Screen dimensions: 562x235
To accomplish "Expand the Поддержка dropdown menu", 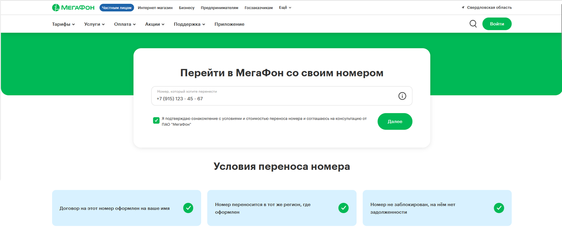I will click(x=189, y=24).
